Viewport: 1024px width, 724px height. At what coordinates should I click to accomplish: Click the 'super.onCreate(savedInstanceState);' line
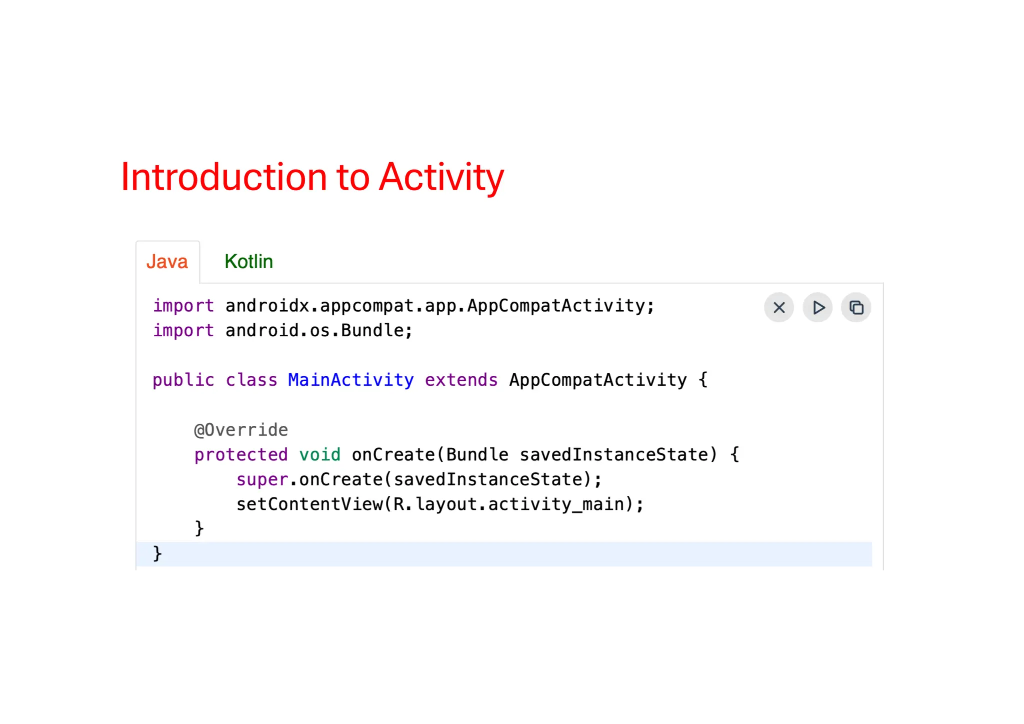tap(419, 479)
